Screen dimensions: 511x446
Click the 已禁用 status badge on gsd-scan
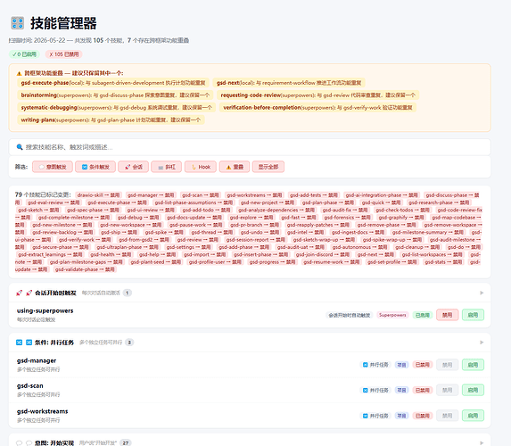click(x=423, y=391)
